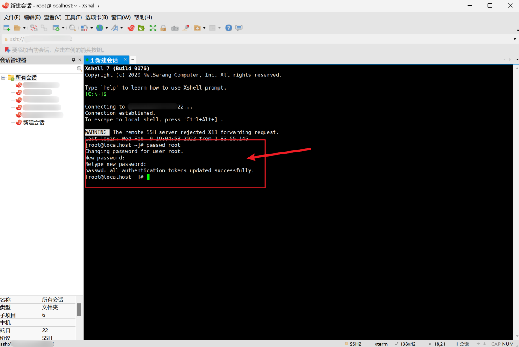Click the Reconnect chain-link icon
Image resolution: width=519 pixels, height=347 pixels.
[44, 28]
